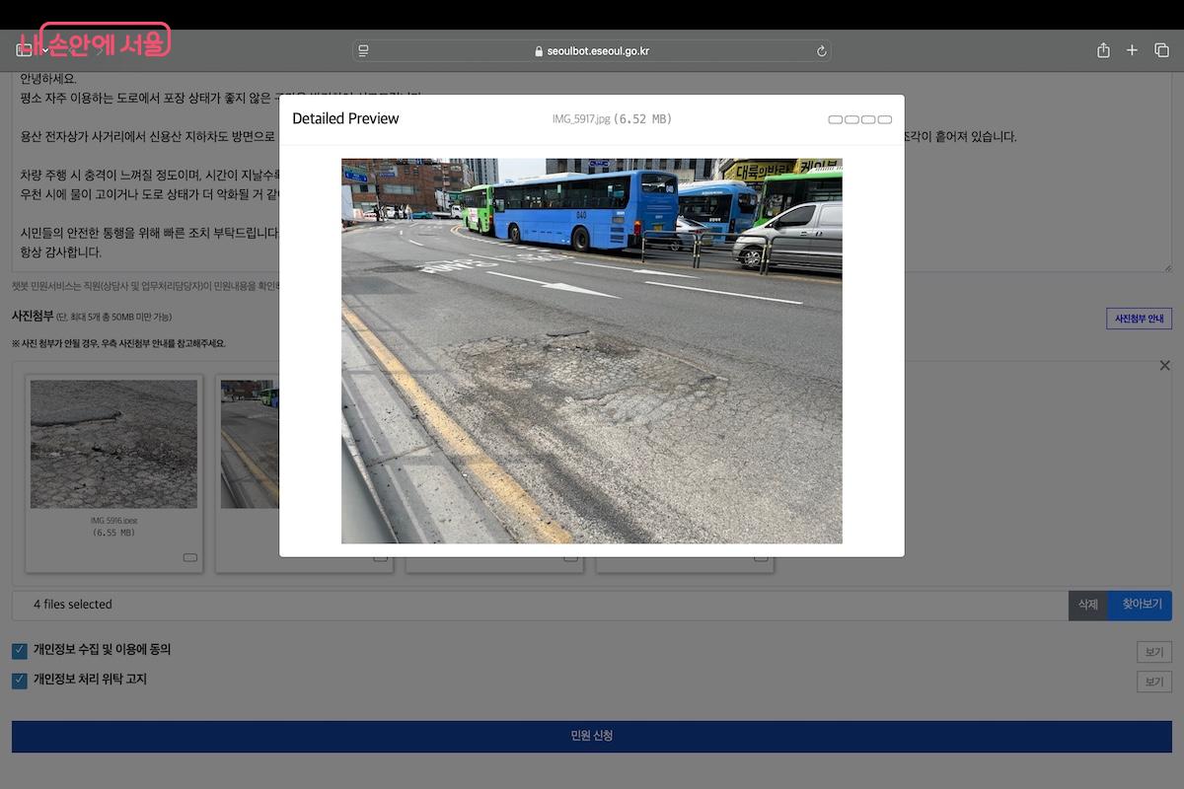
Task: Expand the tab group chevron beside sidebar icon
Action: (45, 51)
